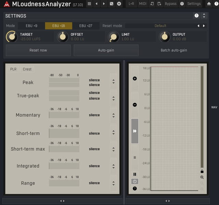Click the vertical graph scrollbar
Viewport: 219px width, 205px height.
pyautogui.click(x=202, y=117)
